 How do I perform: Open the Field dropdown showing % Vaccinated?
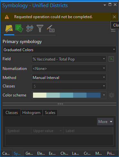coord(69,59)
